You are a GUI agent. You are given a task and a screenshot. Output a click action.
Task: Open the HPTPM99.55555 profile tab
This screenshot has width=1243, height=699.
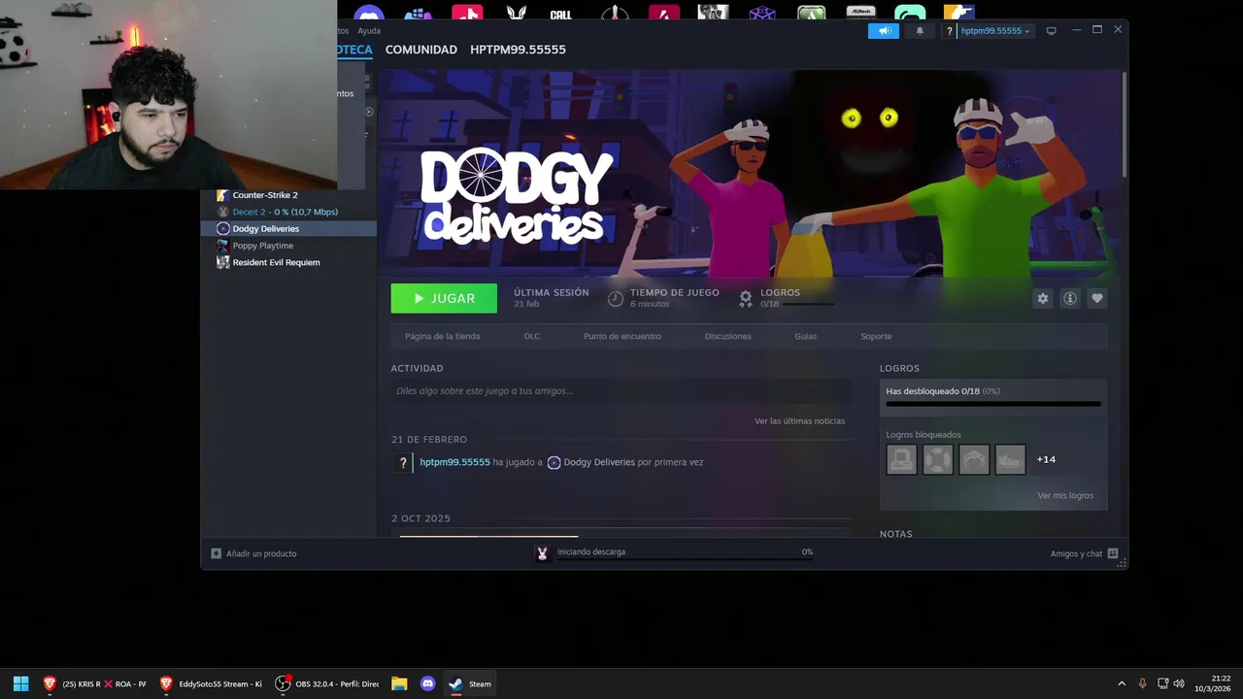point(518,50)
